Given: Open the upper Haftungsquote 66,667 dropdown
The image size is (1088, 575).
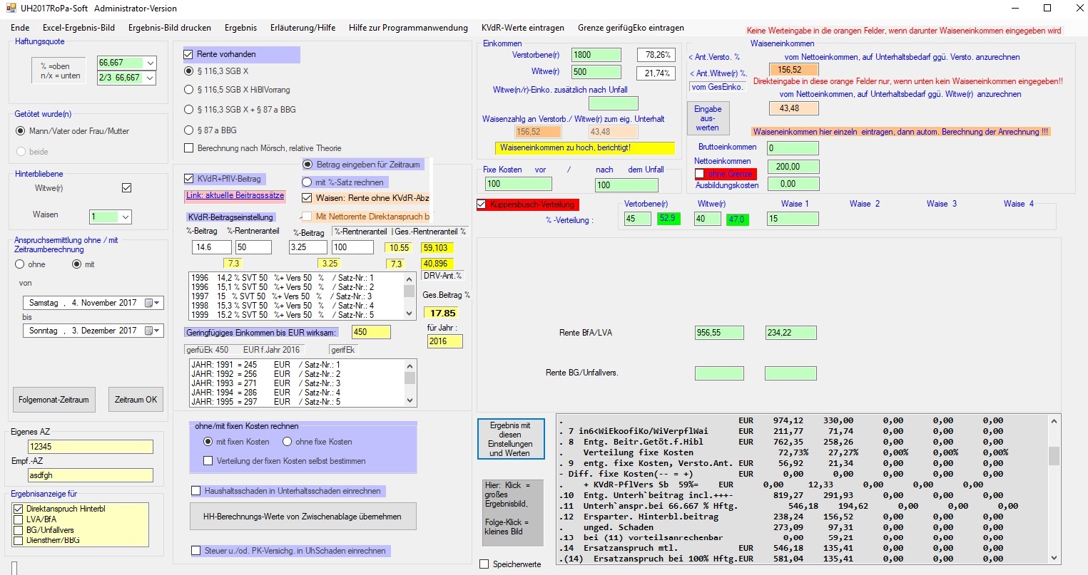Looking at the screenshot, I should [x=150, y=63].
